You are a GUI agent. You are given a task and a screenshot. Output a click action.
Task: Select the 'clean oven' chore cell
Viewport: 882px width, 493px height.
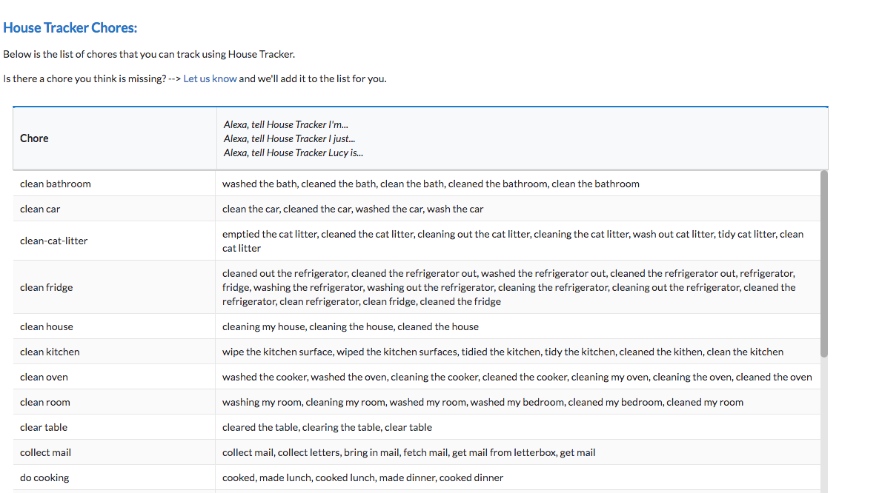(x=114, y=378)
